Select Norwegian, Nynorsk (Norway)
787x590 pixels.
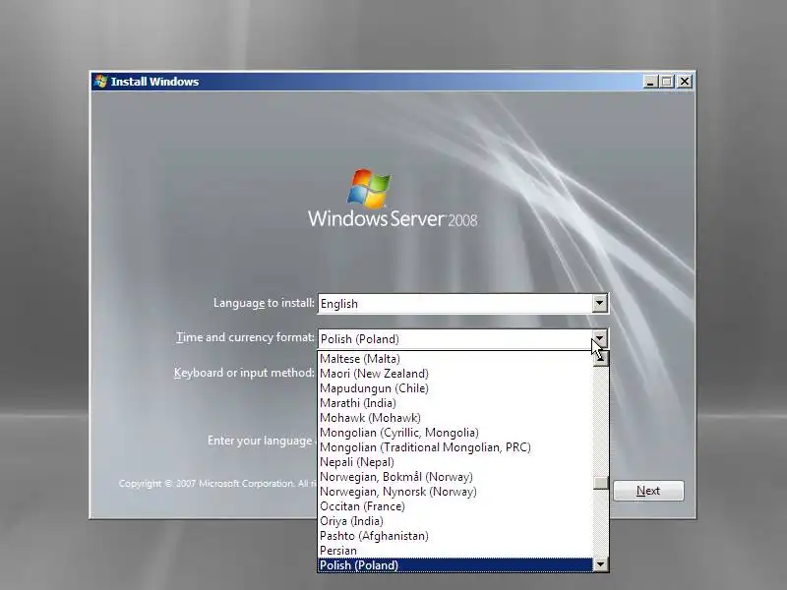point(455,492)
